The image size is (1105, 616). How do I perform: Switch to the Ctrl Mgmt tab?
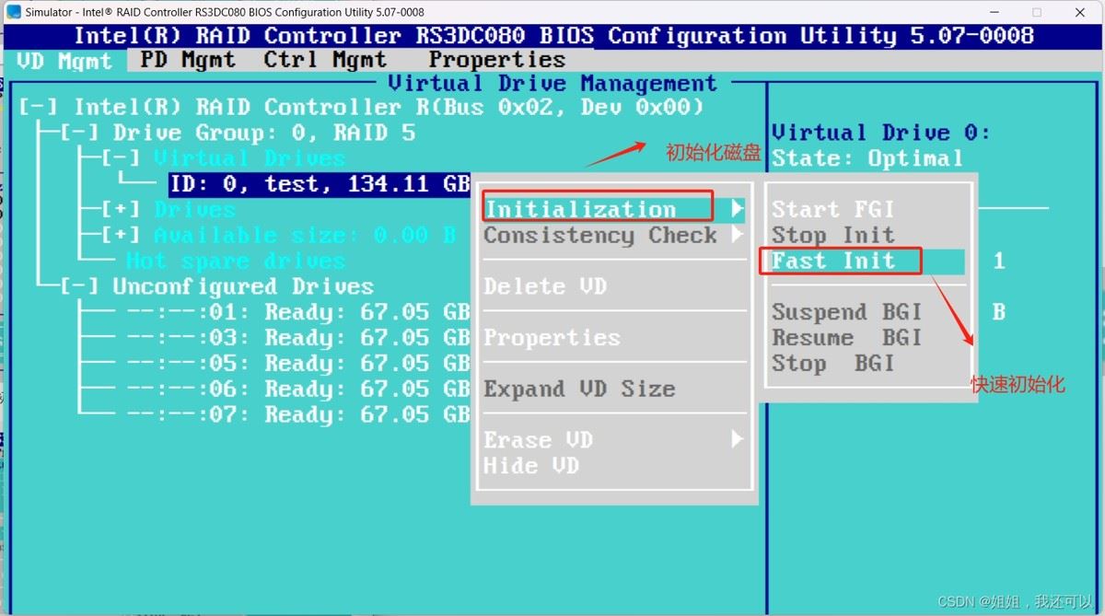point(325,60)
